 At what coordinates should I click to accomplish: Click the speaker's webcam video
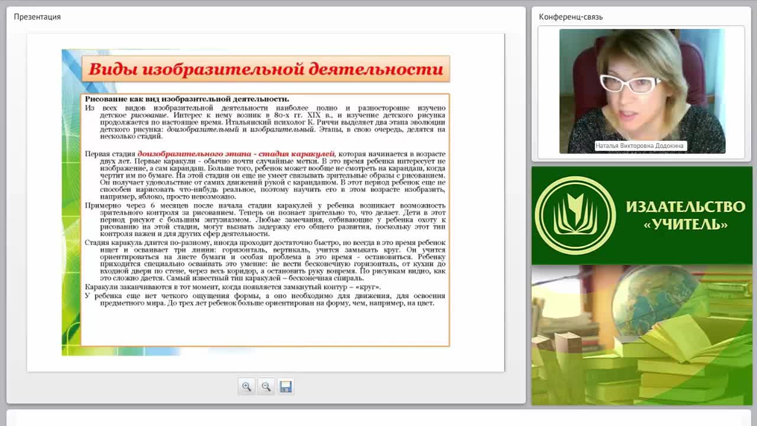click(x=642, y=91)
